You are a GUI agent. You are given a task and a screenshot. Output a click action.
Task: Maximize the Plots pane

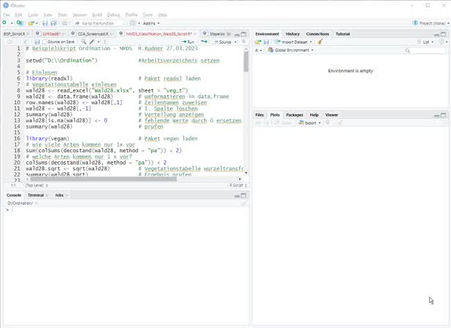coord(443,115)
